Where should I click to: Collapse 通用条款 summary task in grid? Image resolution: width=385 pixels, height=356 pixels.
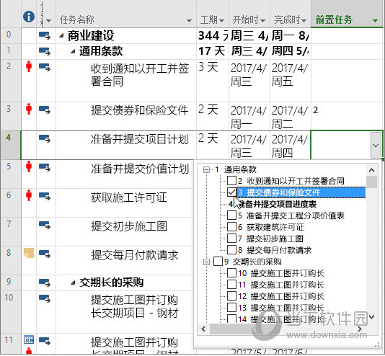[73, 51]
